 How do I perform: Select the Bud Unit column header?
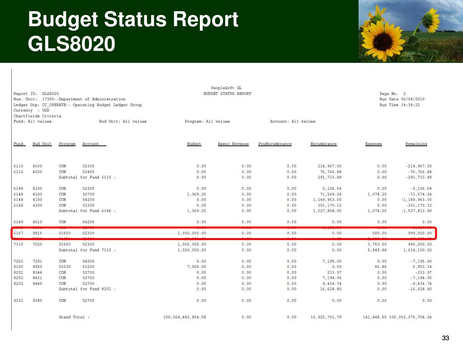click(x=42, y=144)
